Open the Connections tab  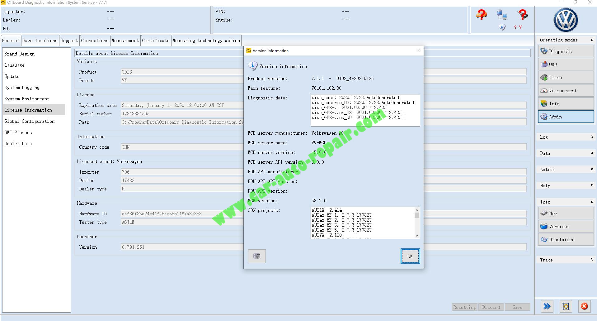point(95,41)
